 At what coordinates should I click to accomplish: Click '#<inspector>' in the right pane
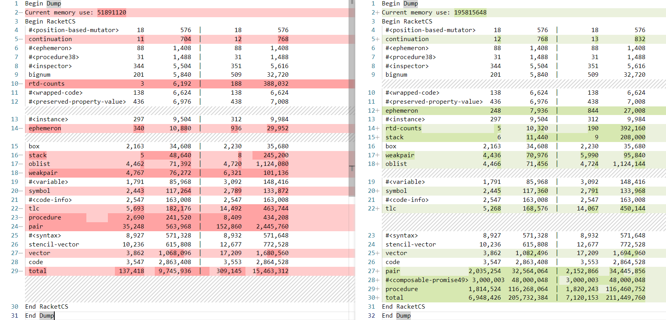[x=407, y=66]
